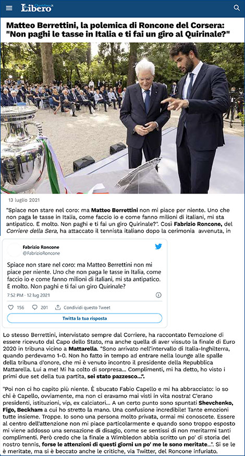The image size is (245, 456).
Task: Open the Mattarella and Berrettini photo
Action: click(123, 118)
